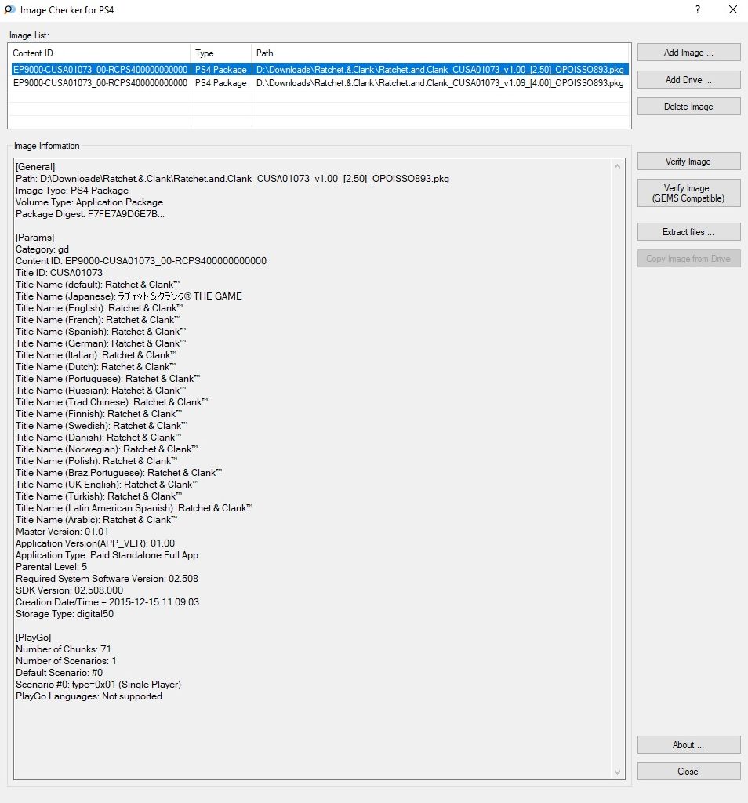Click the Creation Date/Time line

(x=107, y=603)
